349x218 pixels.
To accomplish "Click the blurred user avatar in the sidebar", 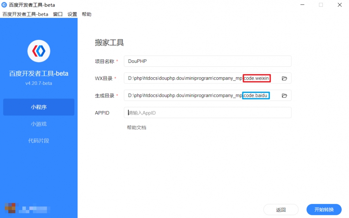I will [10, 208].
